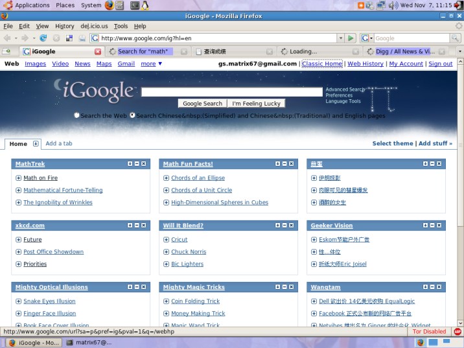Viewport: 464px width, 348px height.
Task: Open terminal launcher in top panel
Action: [x=135, y=5]
